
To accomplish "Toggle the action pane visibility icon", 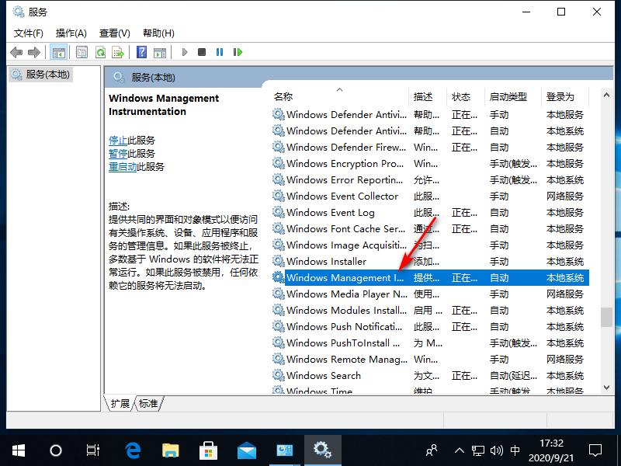I will (x=160, y=51).
